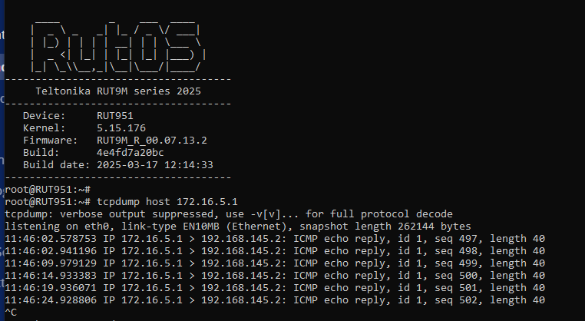Select the ICMP reply line with seq 500
Screen dimensions: 585x321
click(275, 276)
